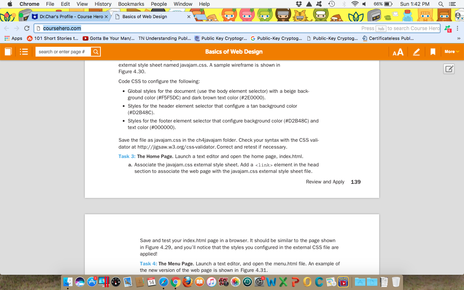Viewport: 464px width, 290px height.
Task: Open the notes edit icon beside the page
Action: coord(449,69)
